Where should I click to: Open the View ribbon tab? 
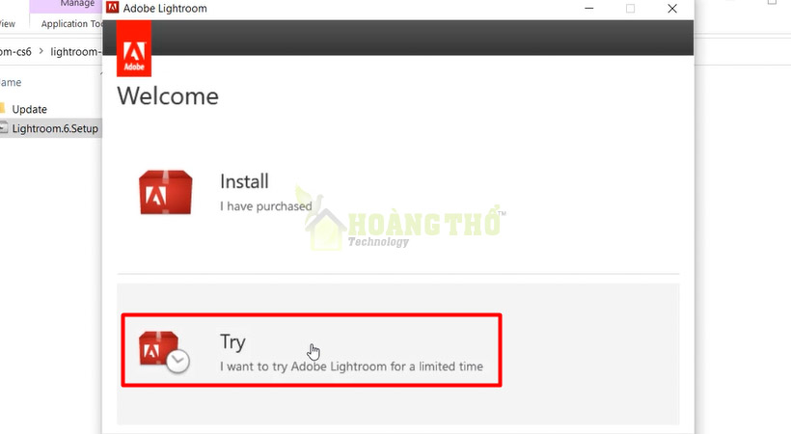pos(8,24)
